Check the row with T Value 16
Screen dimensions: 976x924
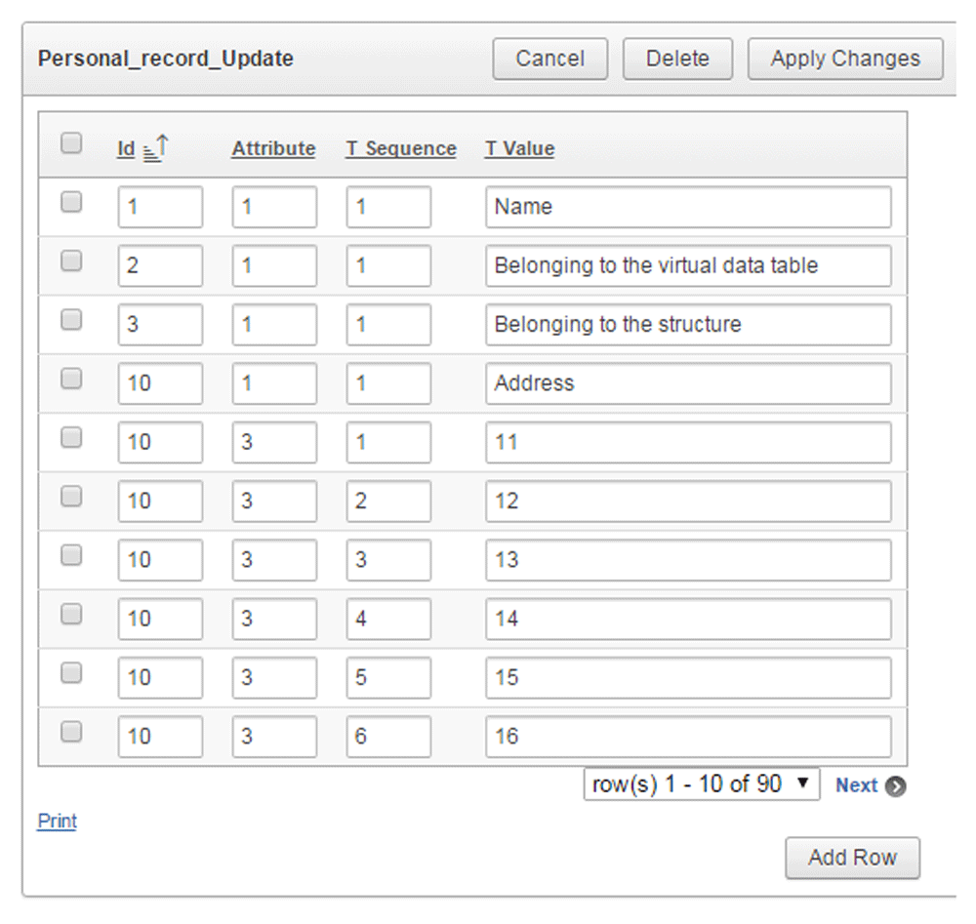coord(71,732)
